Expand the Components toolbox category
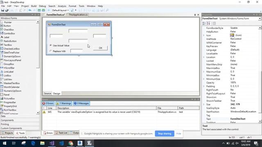The image size is (262, 147). (20, 120)
